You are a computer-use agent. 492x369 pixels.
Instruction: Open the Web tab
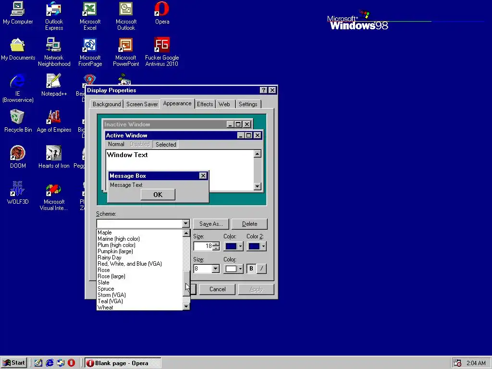coord(224,104)
